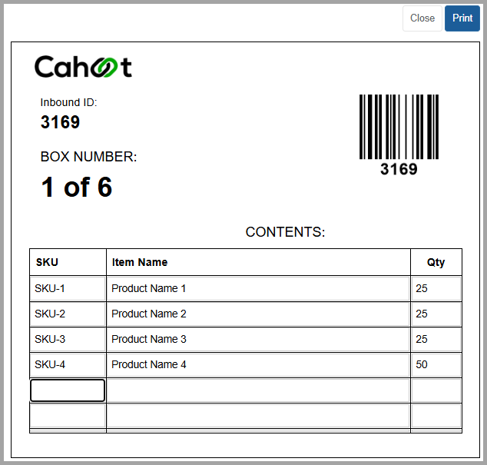487x465 pixels.
Task: Click the Qty column header
Action: (436, 262)
